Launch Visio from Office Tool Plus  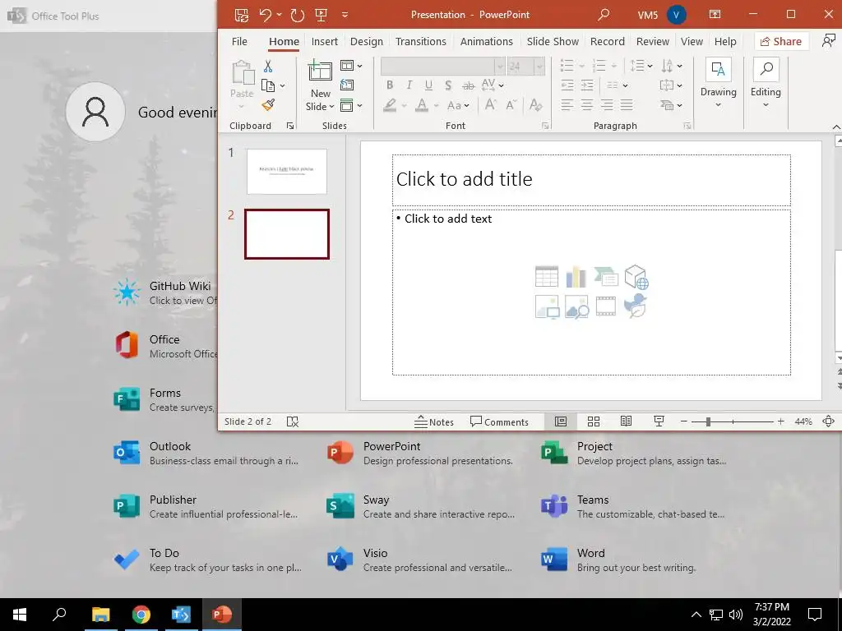(x=420, y=560)
